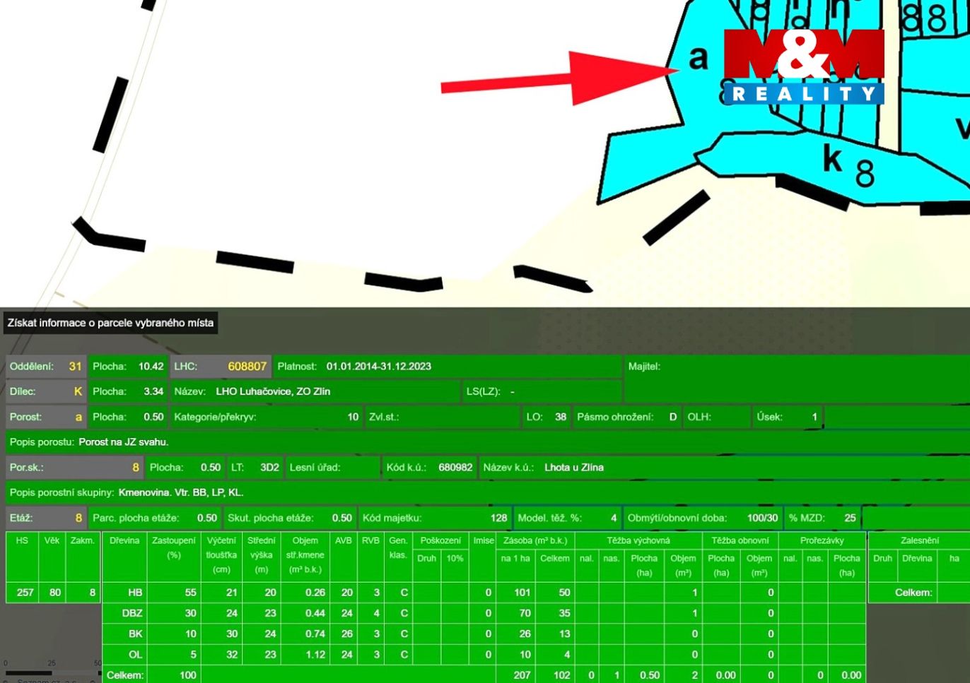Click text 'Kmenovina. Vtr. BB, LP, KL.'
Viewport: 970px width, 683px height.
[181, 493]
